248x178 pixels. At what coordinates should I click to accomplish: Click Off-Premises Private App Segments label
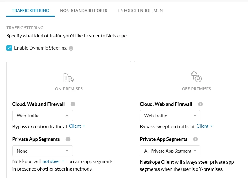[164, 139]
